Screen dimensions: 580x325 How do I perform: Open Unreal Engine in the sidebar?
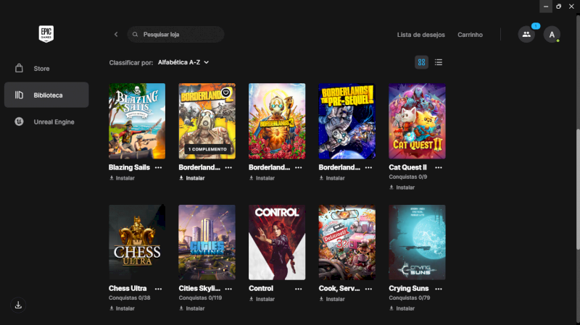46,122
